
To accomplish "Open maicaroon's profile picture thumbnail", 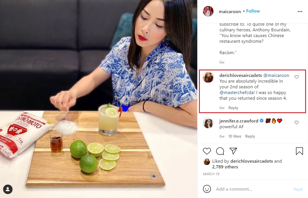I will (x=208, y=11).
